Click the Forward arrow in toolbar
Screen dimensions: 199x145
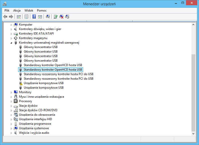click(11, 17)
